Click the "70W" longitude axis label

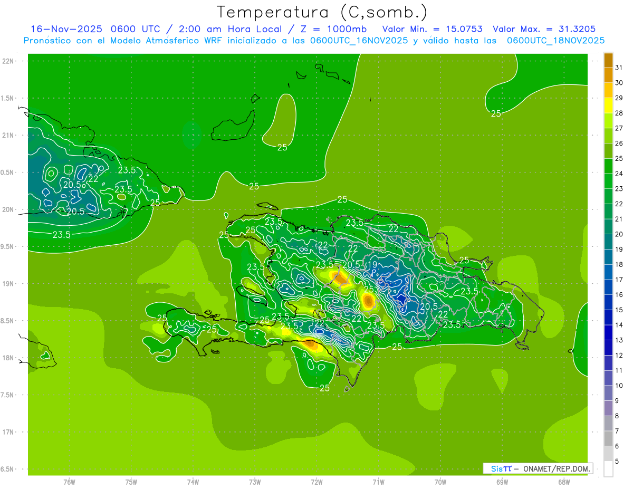point(440,482)
